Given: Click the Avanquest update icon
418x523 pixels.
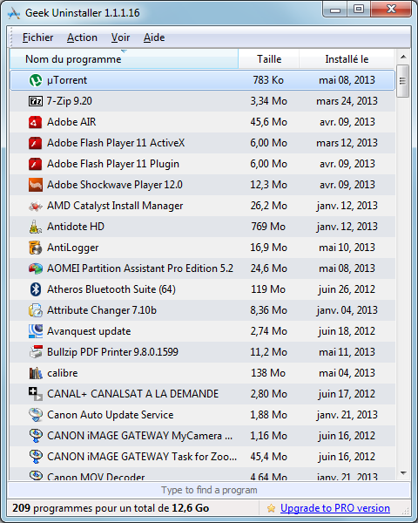Looking at the screenshot, I should point(36,331).
